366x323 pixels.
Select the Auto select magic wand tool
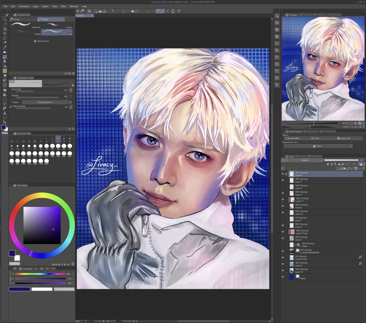pos(5,43)
